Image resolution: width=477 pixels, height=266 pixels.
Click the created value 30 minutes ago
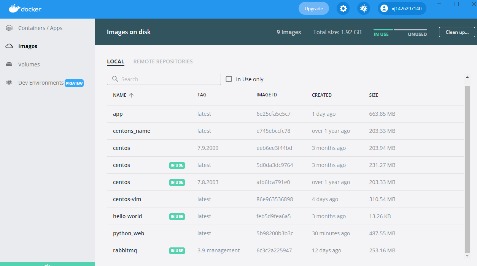click(331, 233)
